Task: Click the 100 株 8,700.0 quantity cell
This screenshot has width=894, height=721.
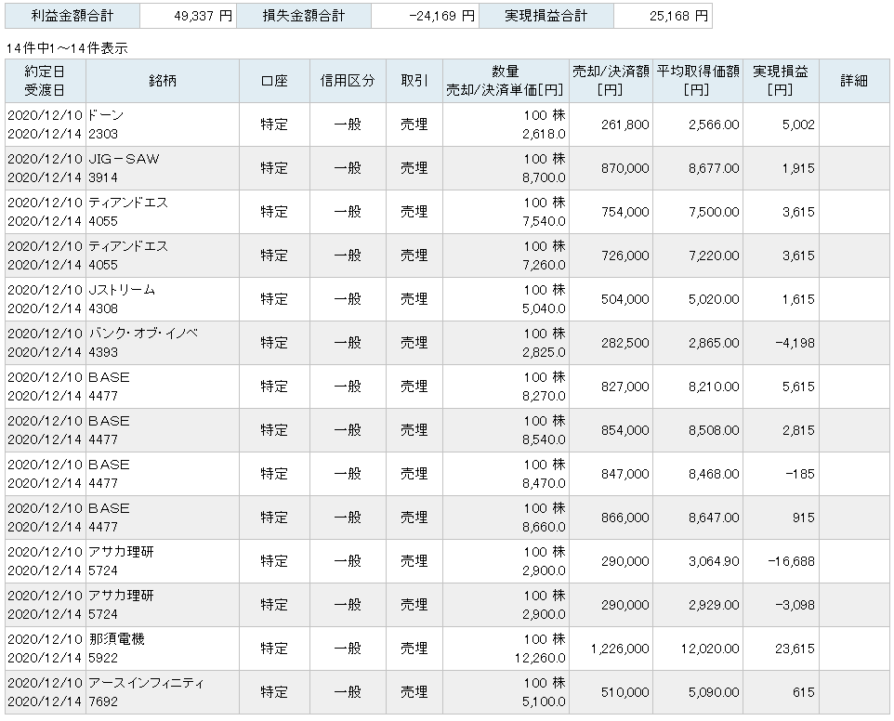Action: coord(506,168)
